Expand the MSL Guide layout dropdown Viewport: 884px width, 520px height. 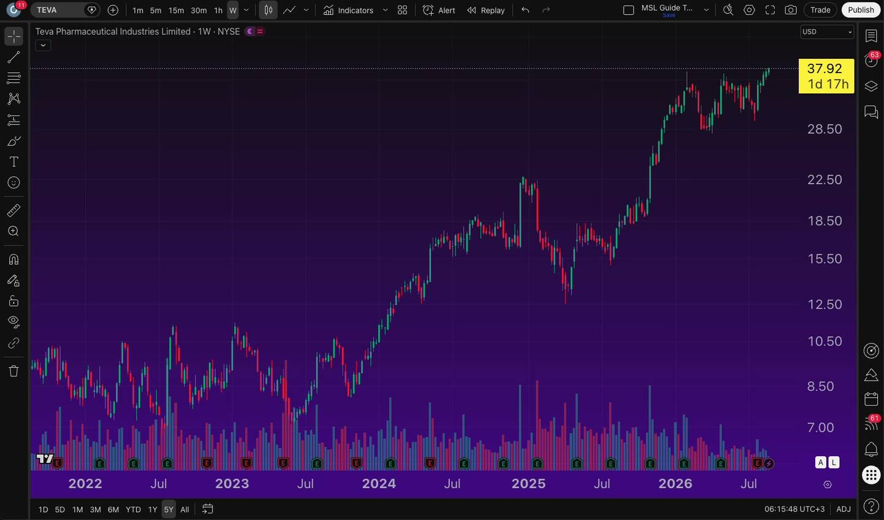tap(706, 10)
